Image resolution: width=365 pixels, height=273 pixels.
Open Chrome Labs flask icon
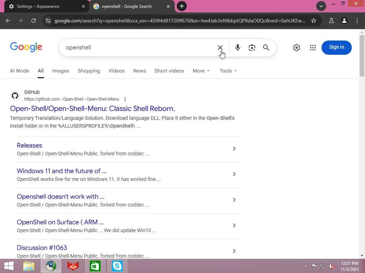(331, 21)
